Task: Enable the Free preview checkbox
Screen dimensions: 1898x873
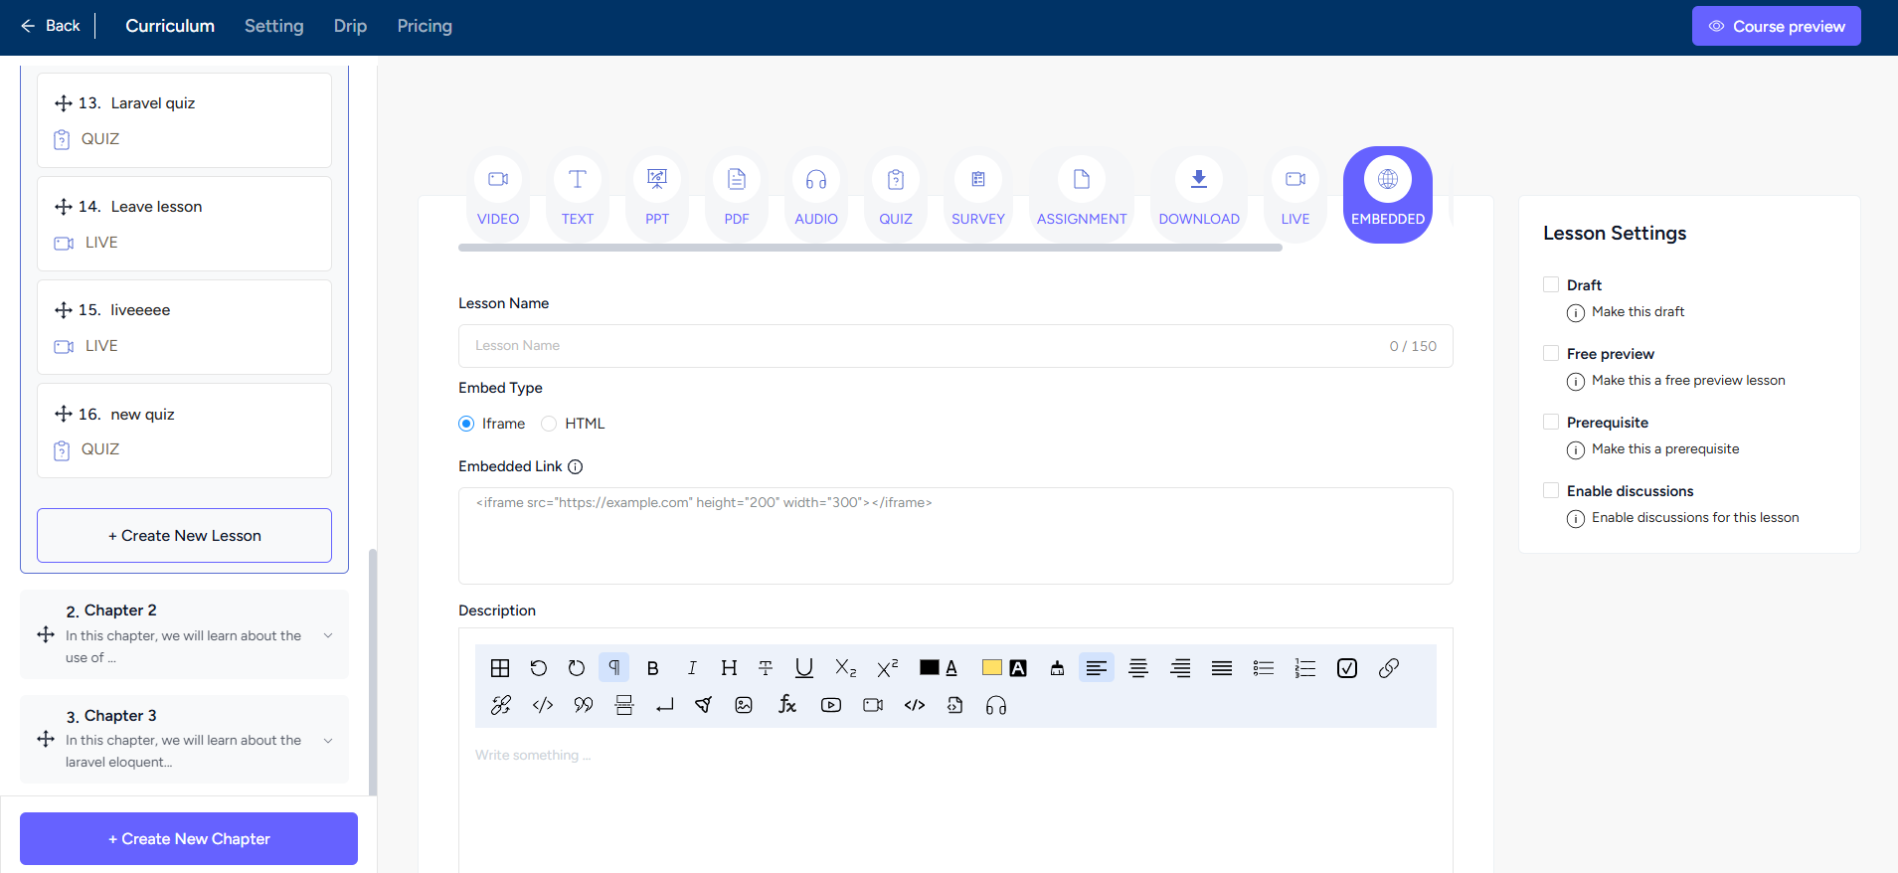Action: click(1551, 353)
